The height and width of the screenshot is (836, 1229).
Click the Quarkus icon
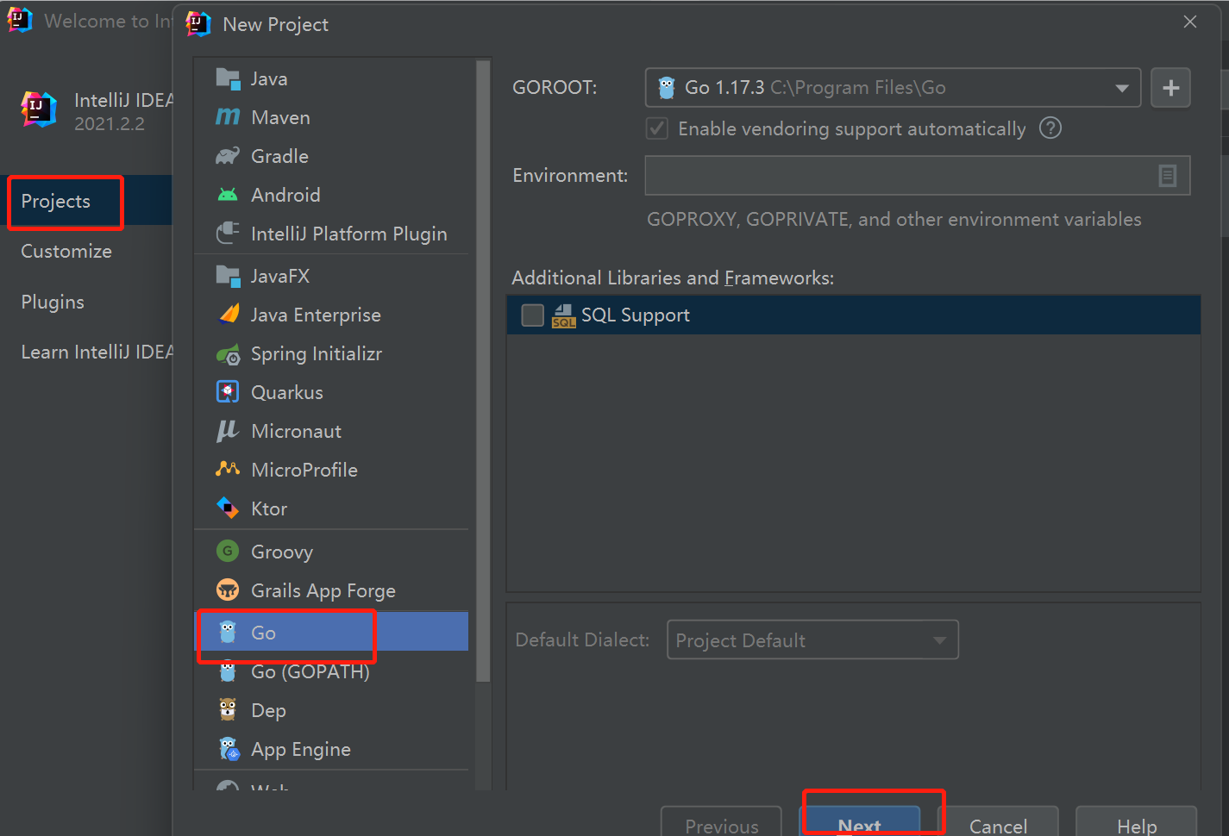point(228,392)
